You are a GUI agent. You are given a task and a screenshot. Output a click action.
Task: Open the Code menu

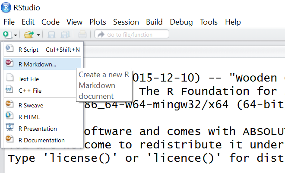[51, 22]
